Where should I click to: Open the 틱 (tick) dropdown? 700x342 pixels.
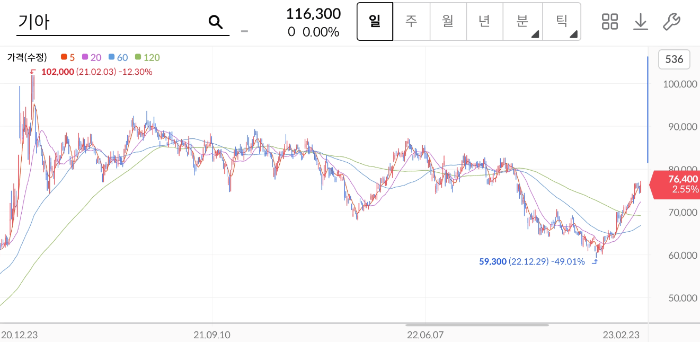pos(562,22)
